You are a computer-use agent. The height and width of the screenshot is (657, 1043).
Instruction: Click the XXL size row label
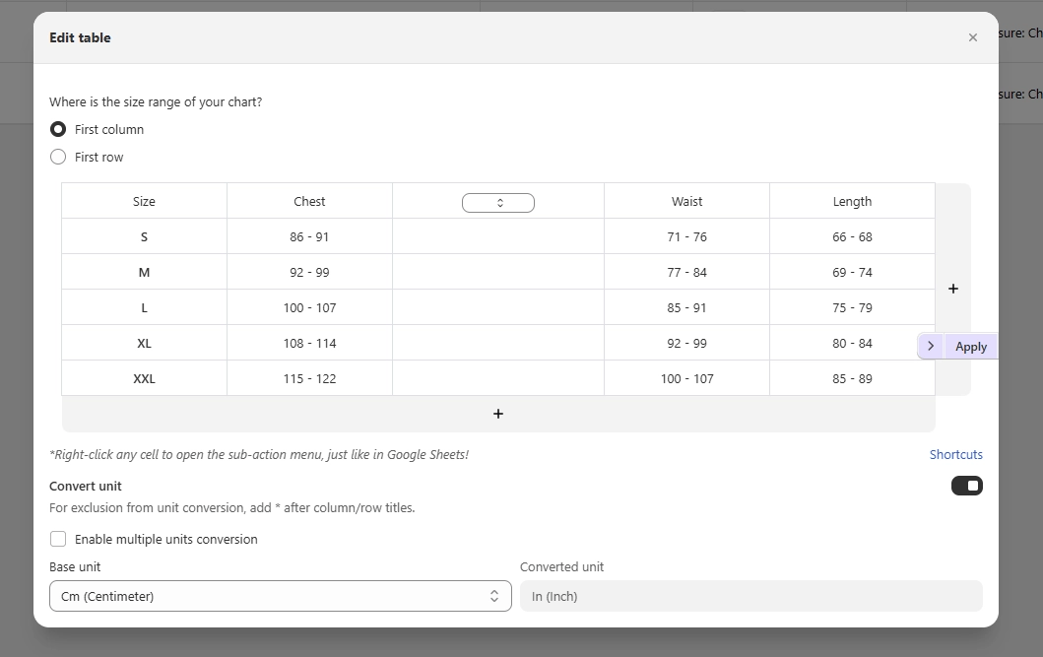click(144, 378)
